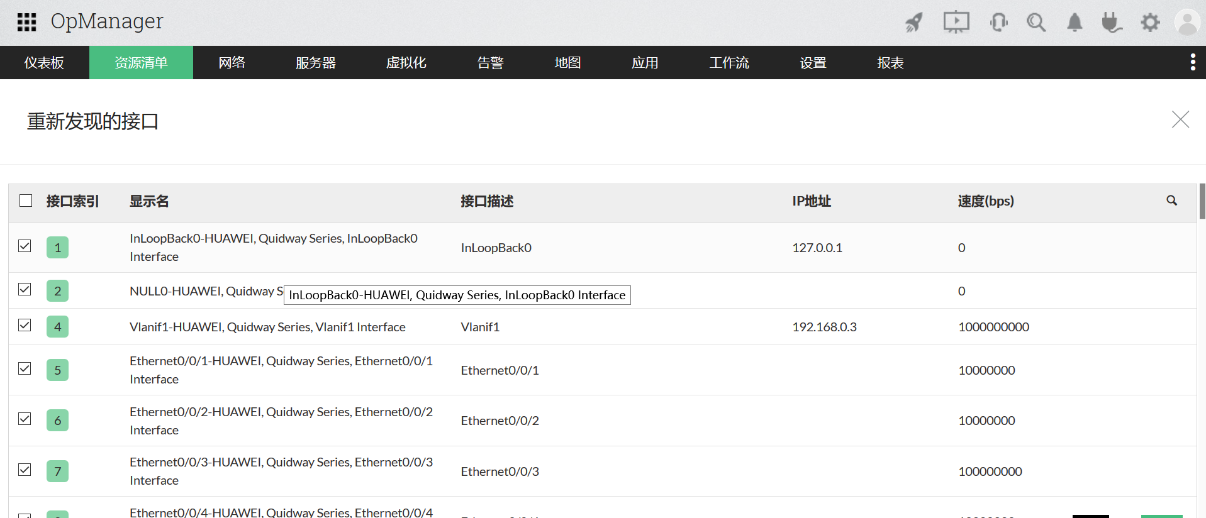Viewport: 1206px width, 518px height.
Task: Click the Ethernet0/0/3 interface description cell
Action: [x=500, y=471]
